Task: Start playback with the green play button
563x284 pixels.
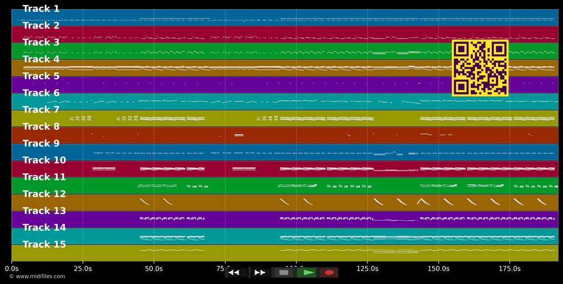Action: [307, 273]
